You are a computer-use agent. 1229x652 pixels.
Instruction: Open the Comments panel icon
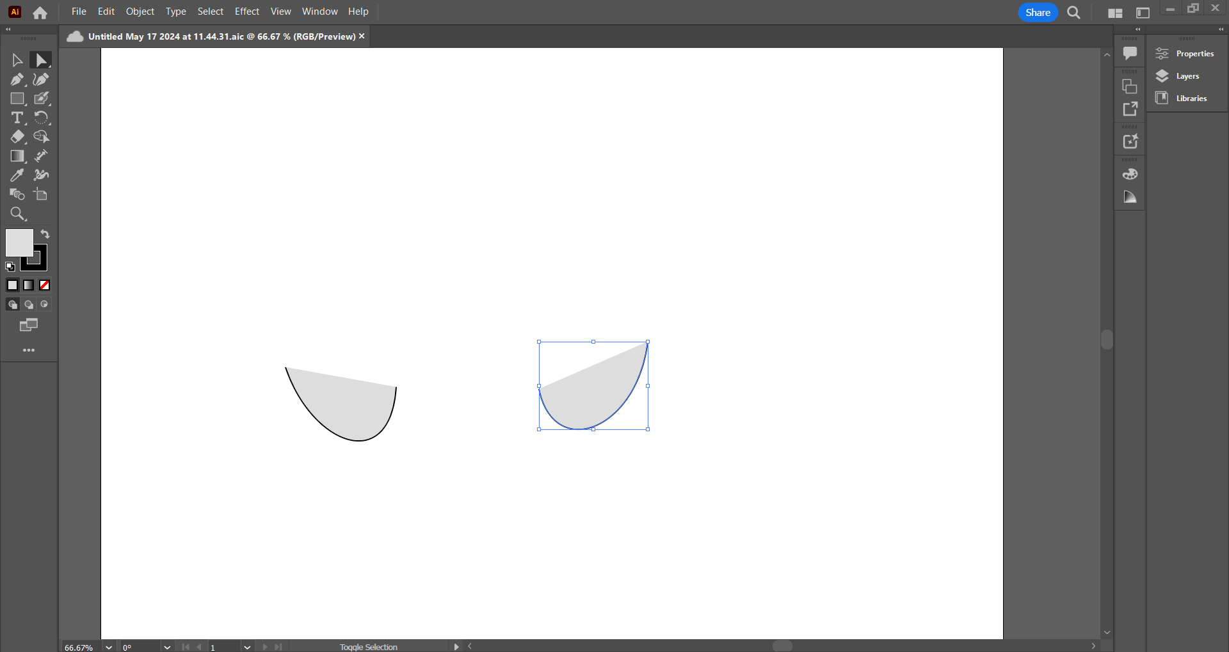1130,54
